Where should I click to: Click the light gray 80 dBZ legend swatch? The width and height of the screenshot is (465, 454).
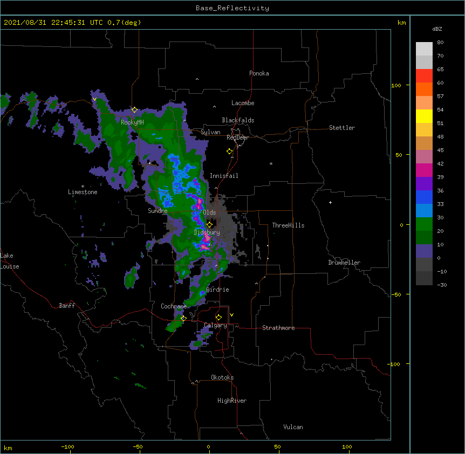(x=424, y=49)
